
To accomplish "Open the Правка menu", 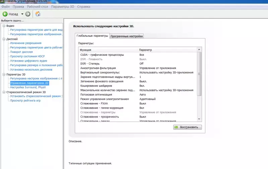I will [18, 7].
